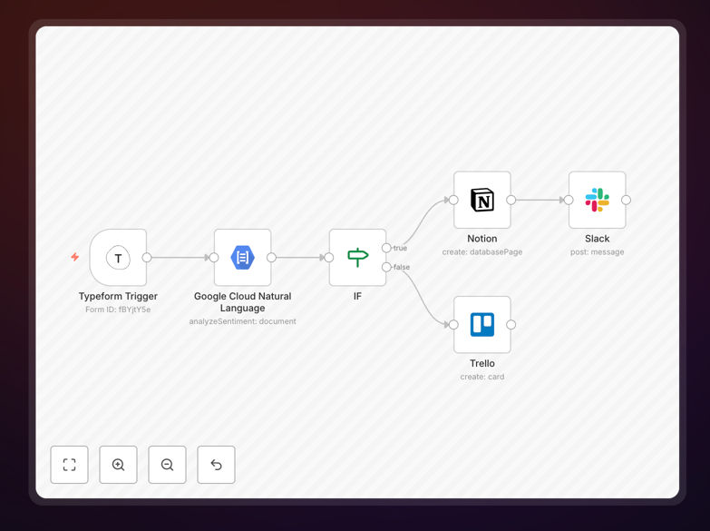Image resolution: width=710 pixels, height=531 pixels.
Task: Click the Notion node input connector
Action: (x=453, y=200)
